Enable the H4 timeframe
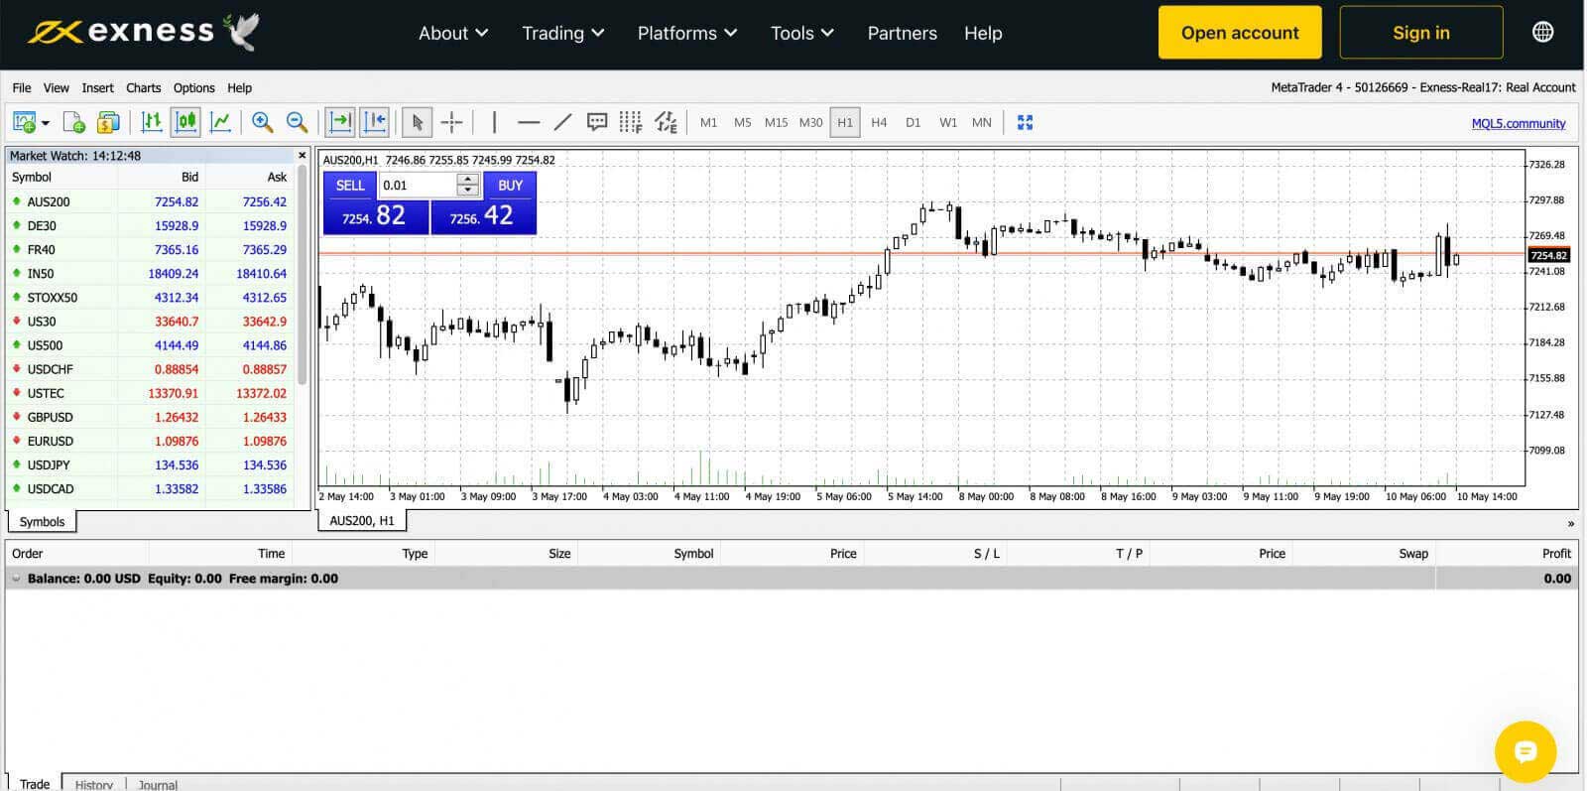This screenshot has height=791, width=1587. [x=878, y=122]
